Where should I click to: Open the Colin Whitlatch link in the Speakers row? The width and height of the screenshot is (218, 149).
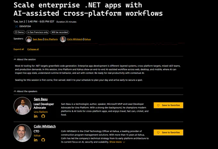[x=75, y=39]
